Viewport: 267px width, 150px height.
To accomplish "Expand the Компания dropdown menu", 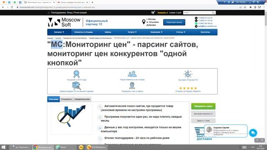I will point(156,32).
